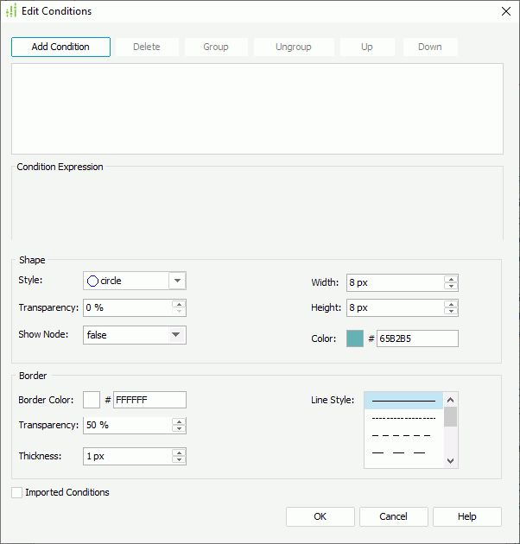Click the Cancel button

[394, 516]
